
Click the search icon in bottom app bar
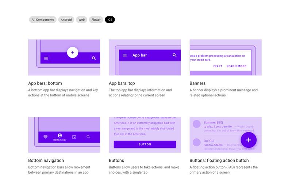tap(94, 58)
